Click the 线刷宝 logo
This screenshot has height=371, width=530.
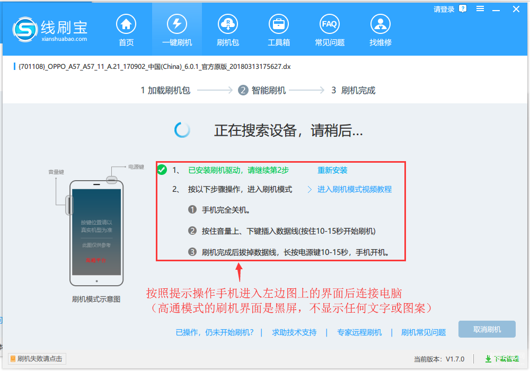pyautogui.click(x=50, y=30)
